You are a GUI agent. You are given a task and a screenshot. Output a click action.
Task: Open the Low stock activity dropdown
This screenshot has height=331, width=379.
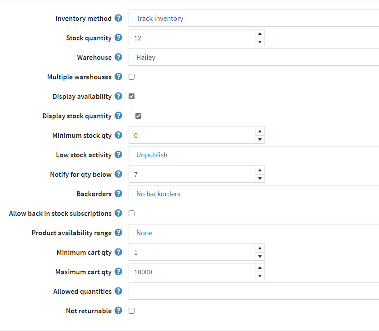pyautogui.click(x=254, y=155)
